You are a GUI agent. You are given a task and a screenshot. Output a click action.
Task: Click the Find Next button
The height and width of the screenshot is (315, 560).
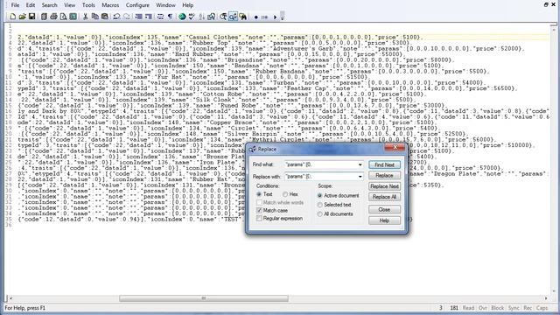[x=384, y=164]
